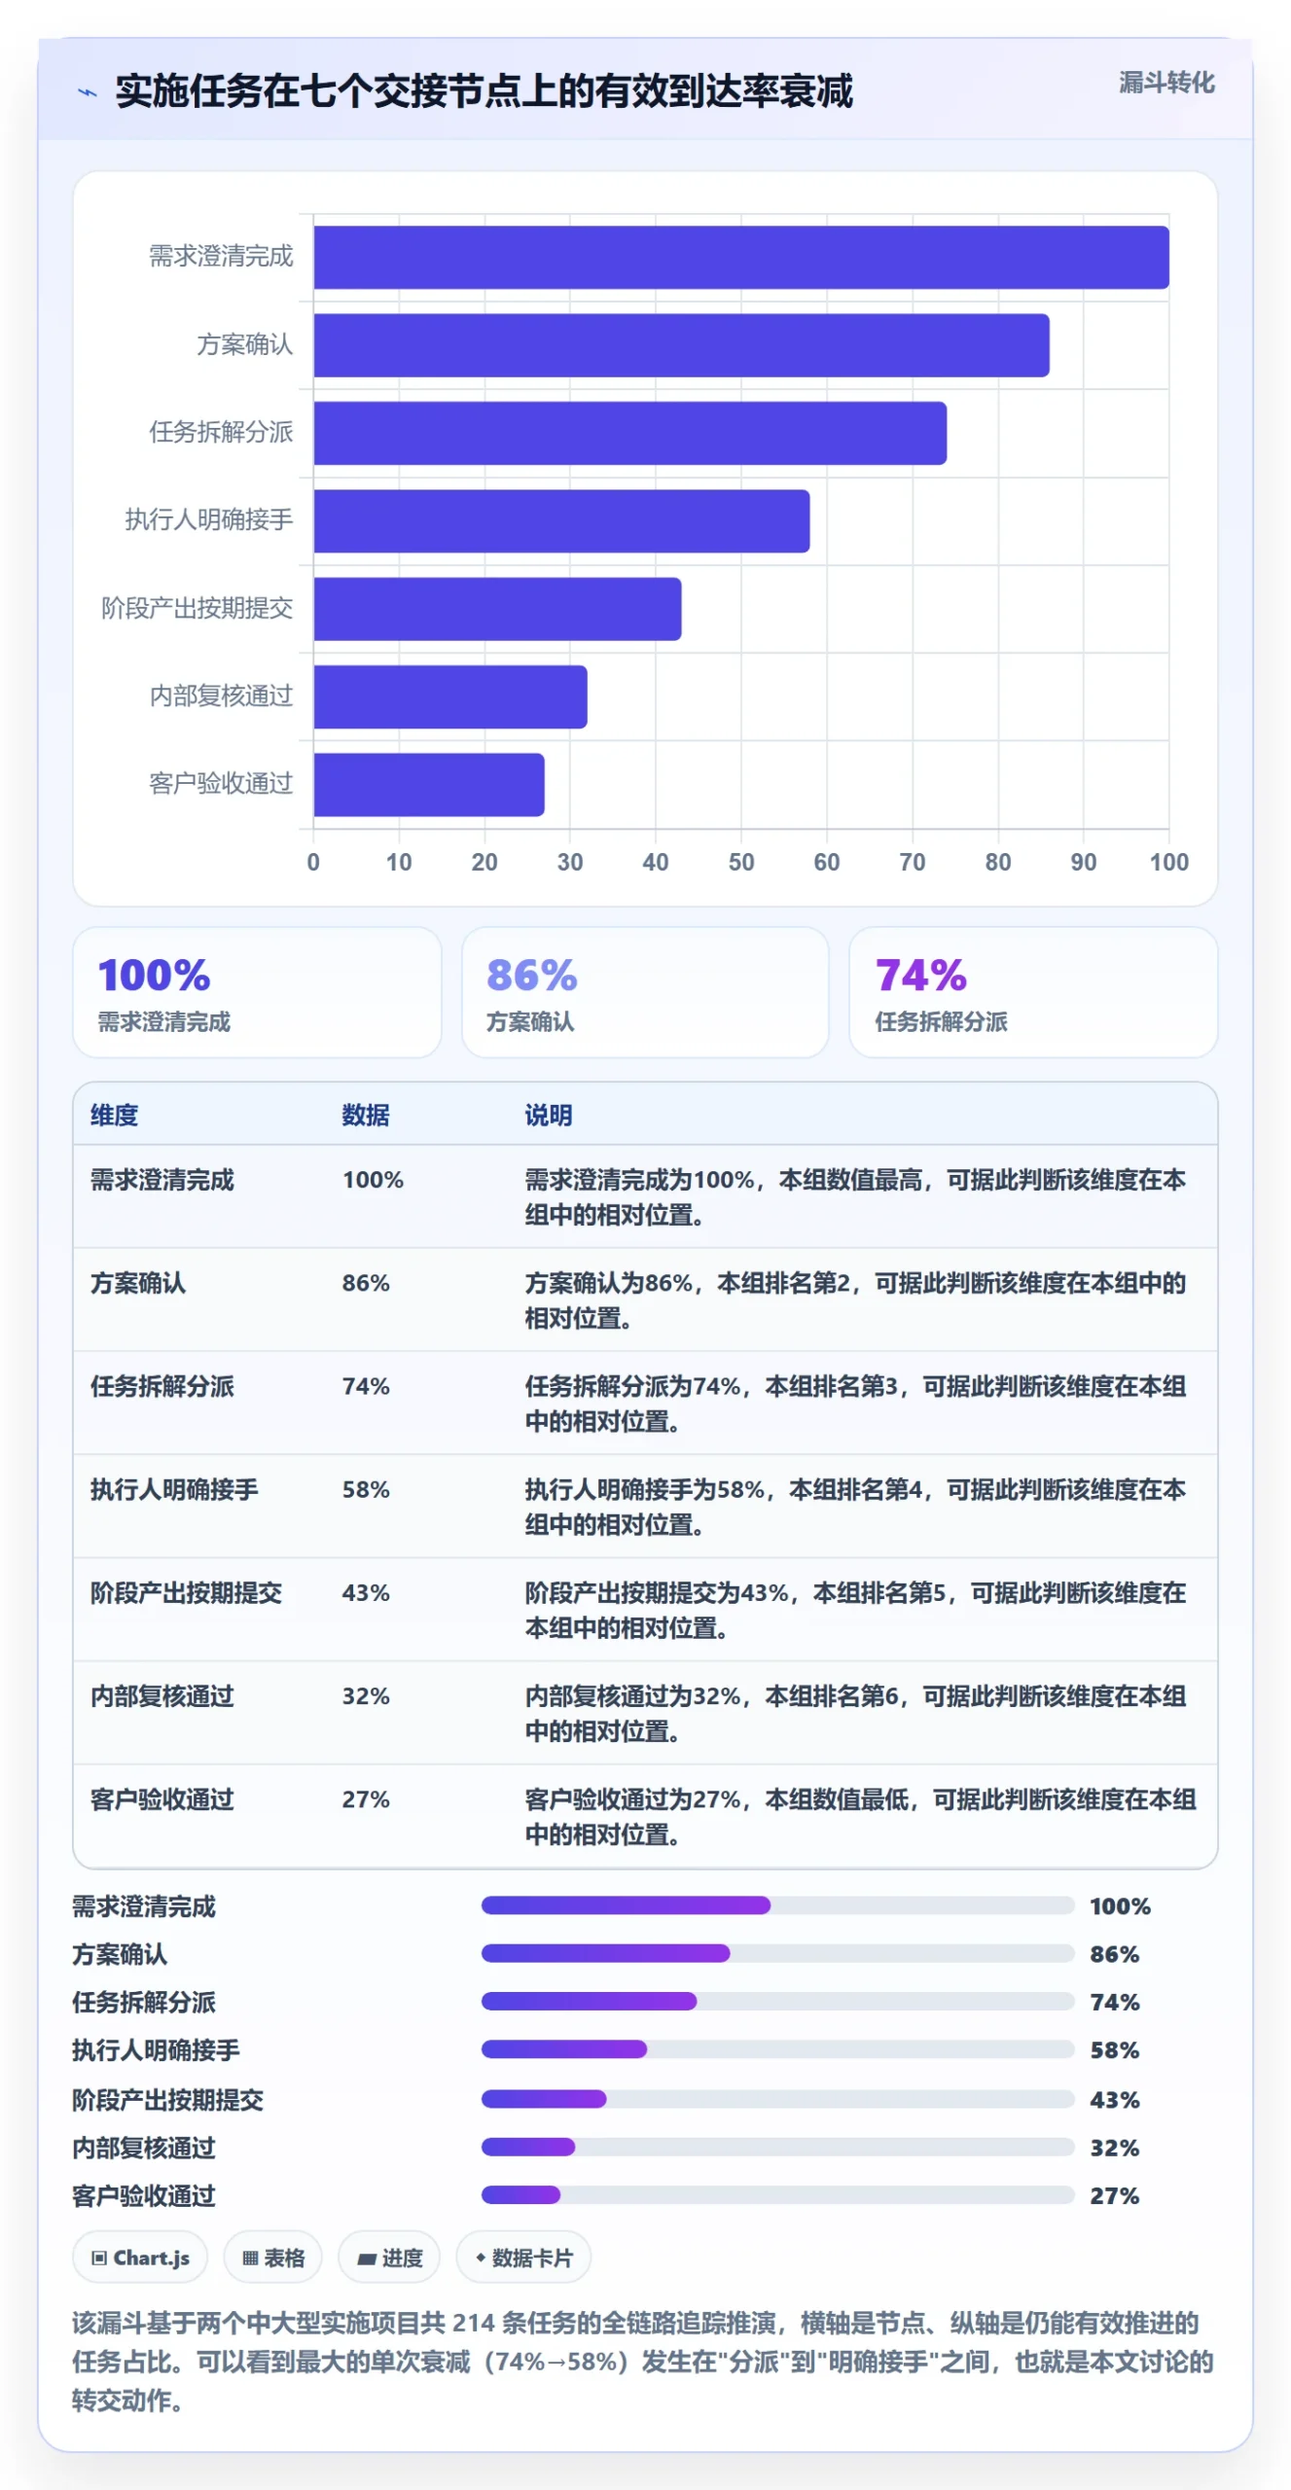This screenshot has height=2490, width=1291.
Task: Click description text starting 客户验收通过为27%
Action: coord(860,1816)
